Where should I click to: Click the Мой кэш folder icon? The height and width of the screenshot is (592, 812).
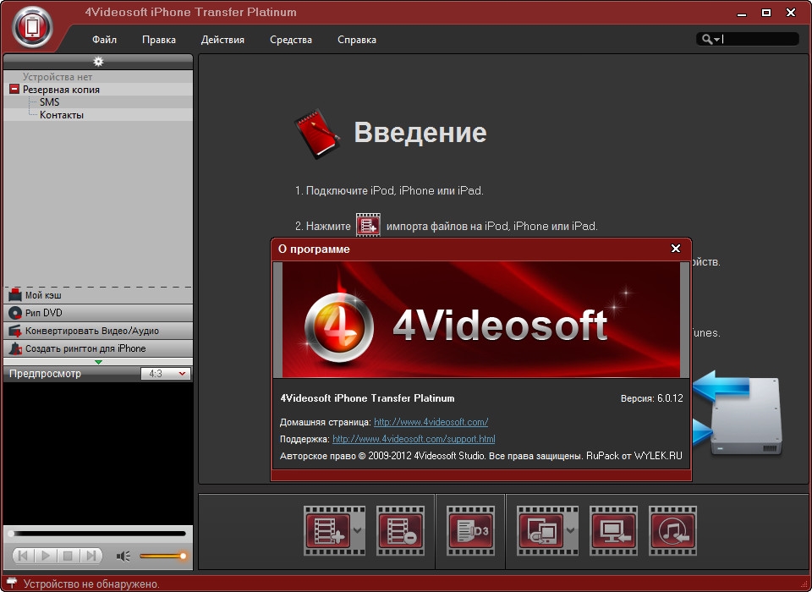click(x=15, y=295)
